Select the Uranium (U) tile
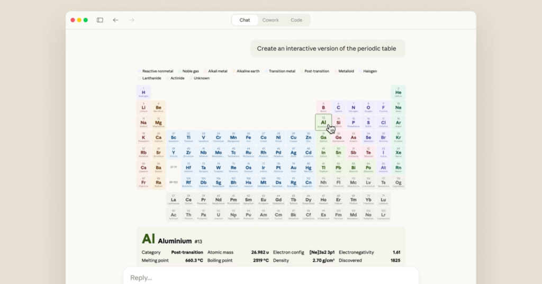Screen dimensions: 542x284 219,215
